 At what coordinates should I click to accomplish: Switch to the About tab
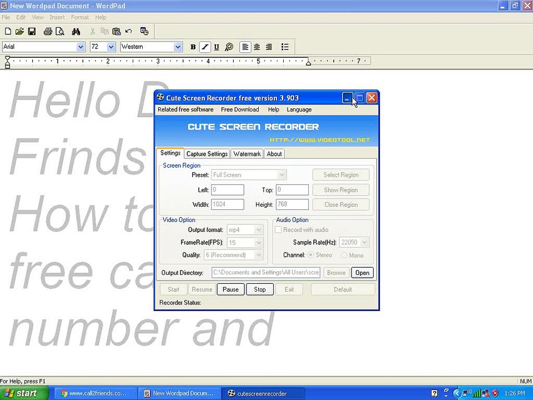click(274, 154)
